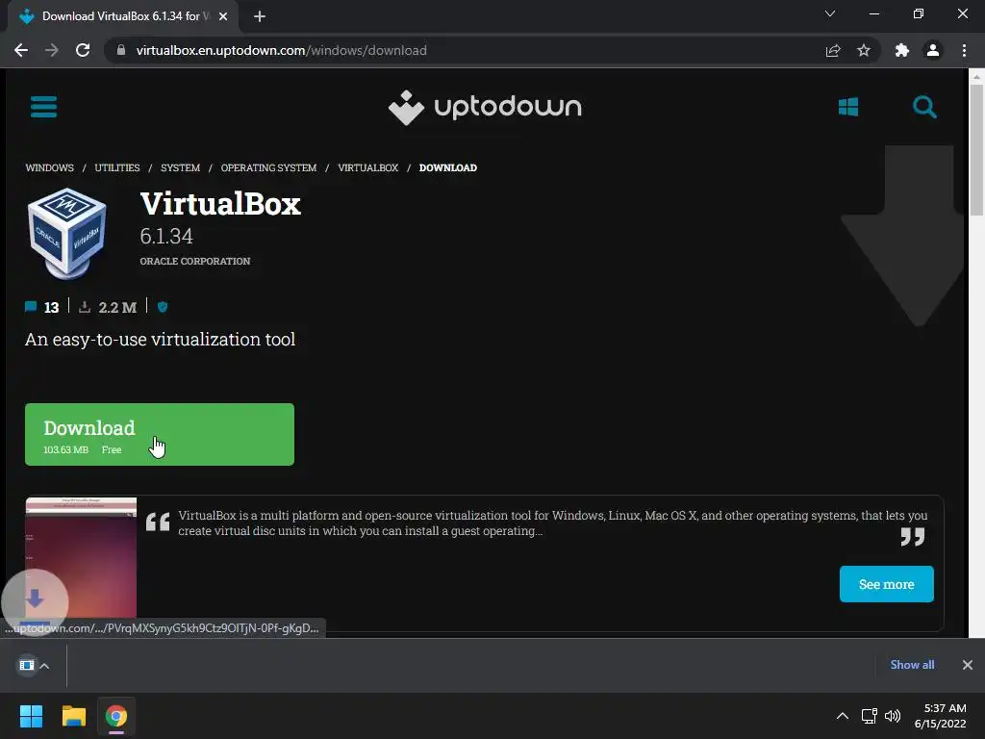
Task: Click the volume speaker tray icon
Action: (x=893, y=716)
